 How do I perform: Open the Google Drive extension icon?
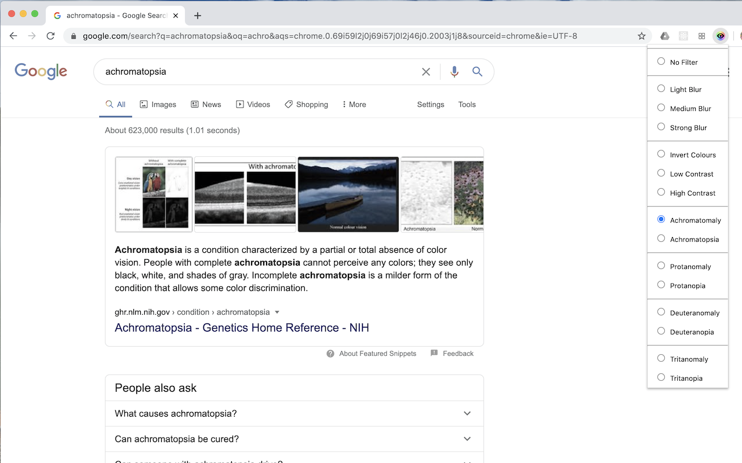coord(665,36)
